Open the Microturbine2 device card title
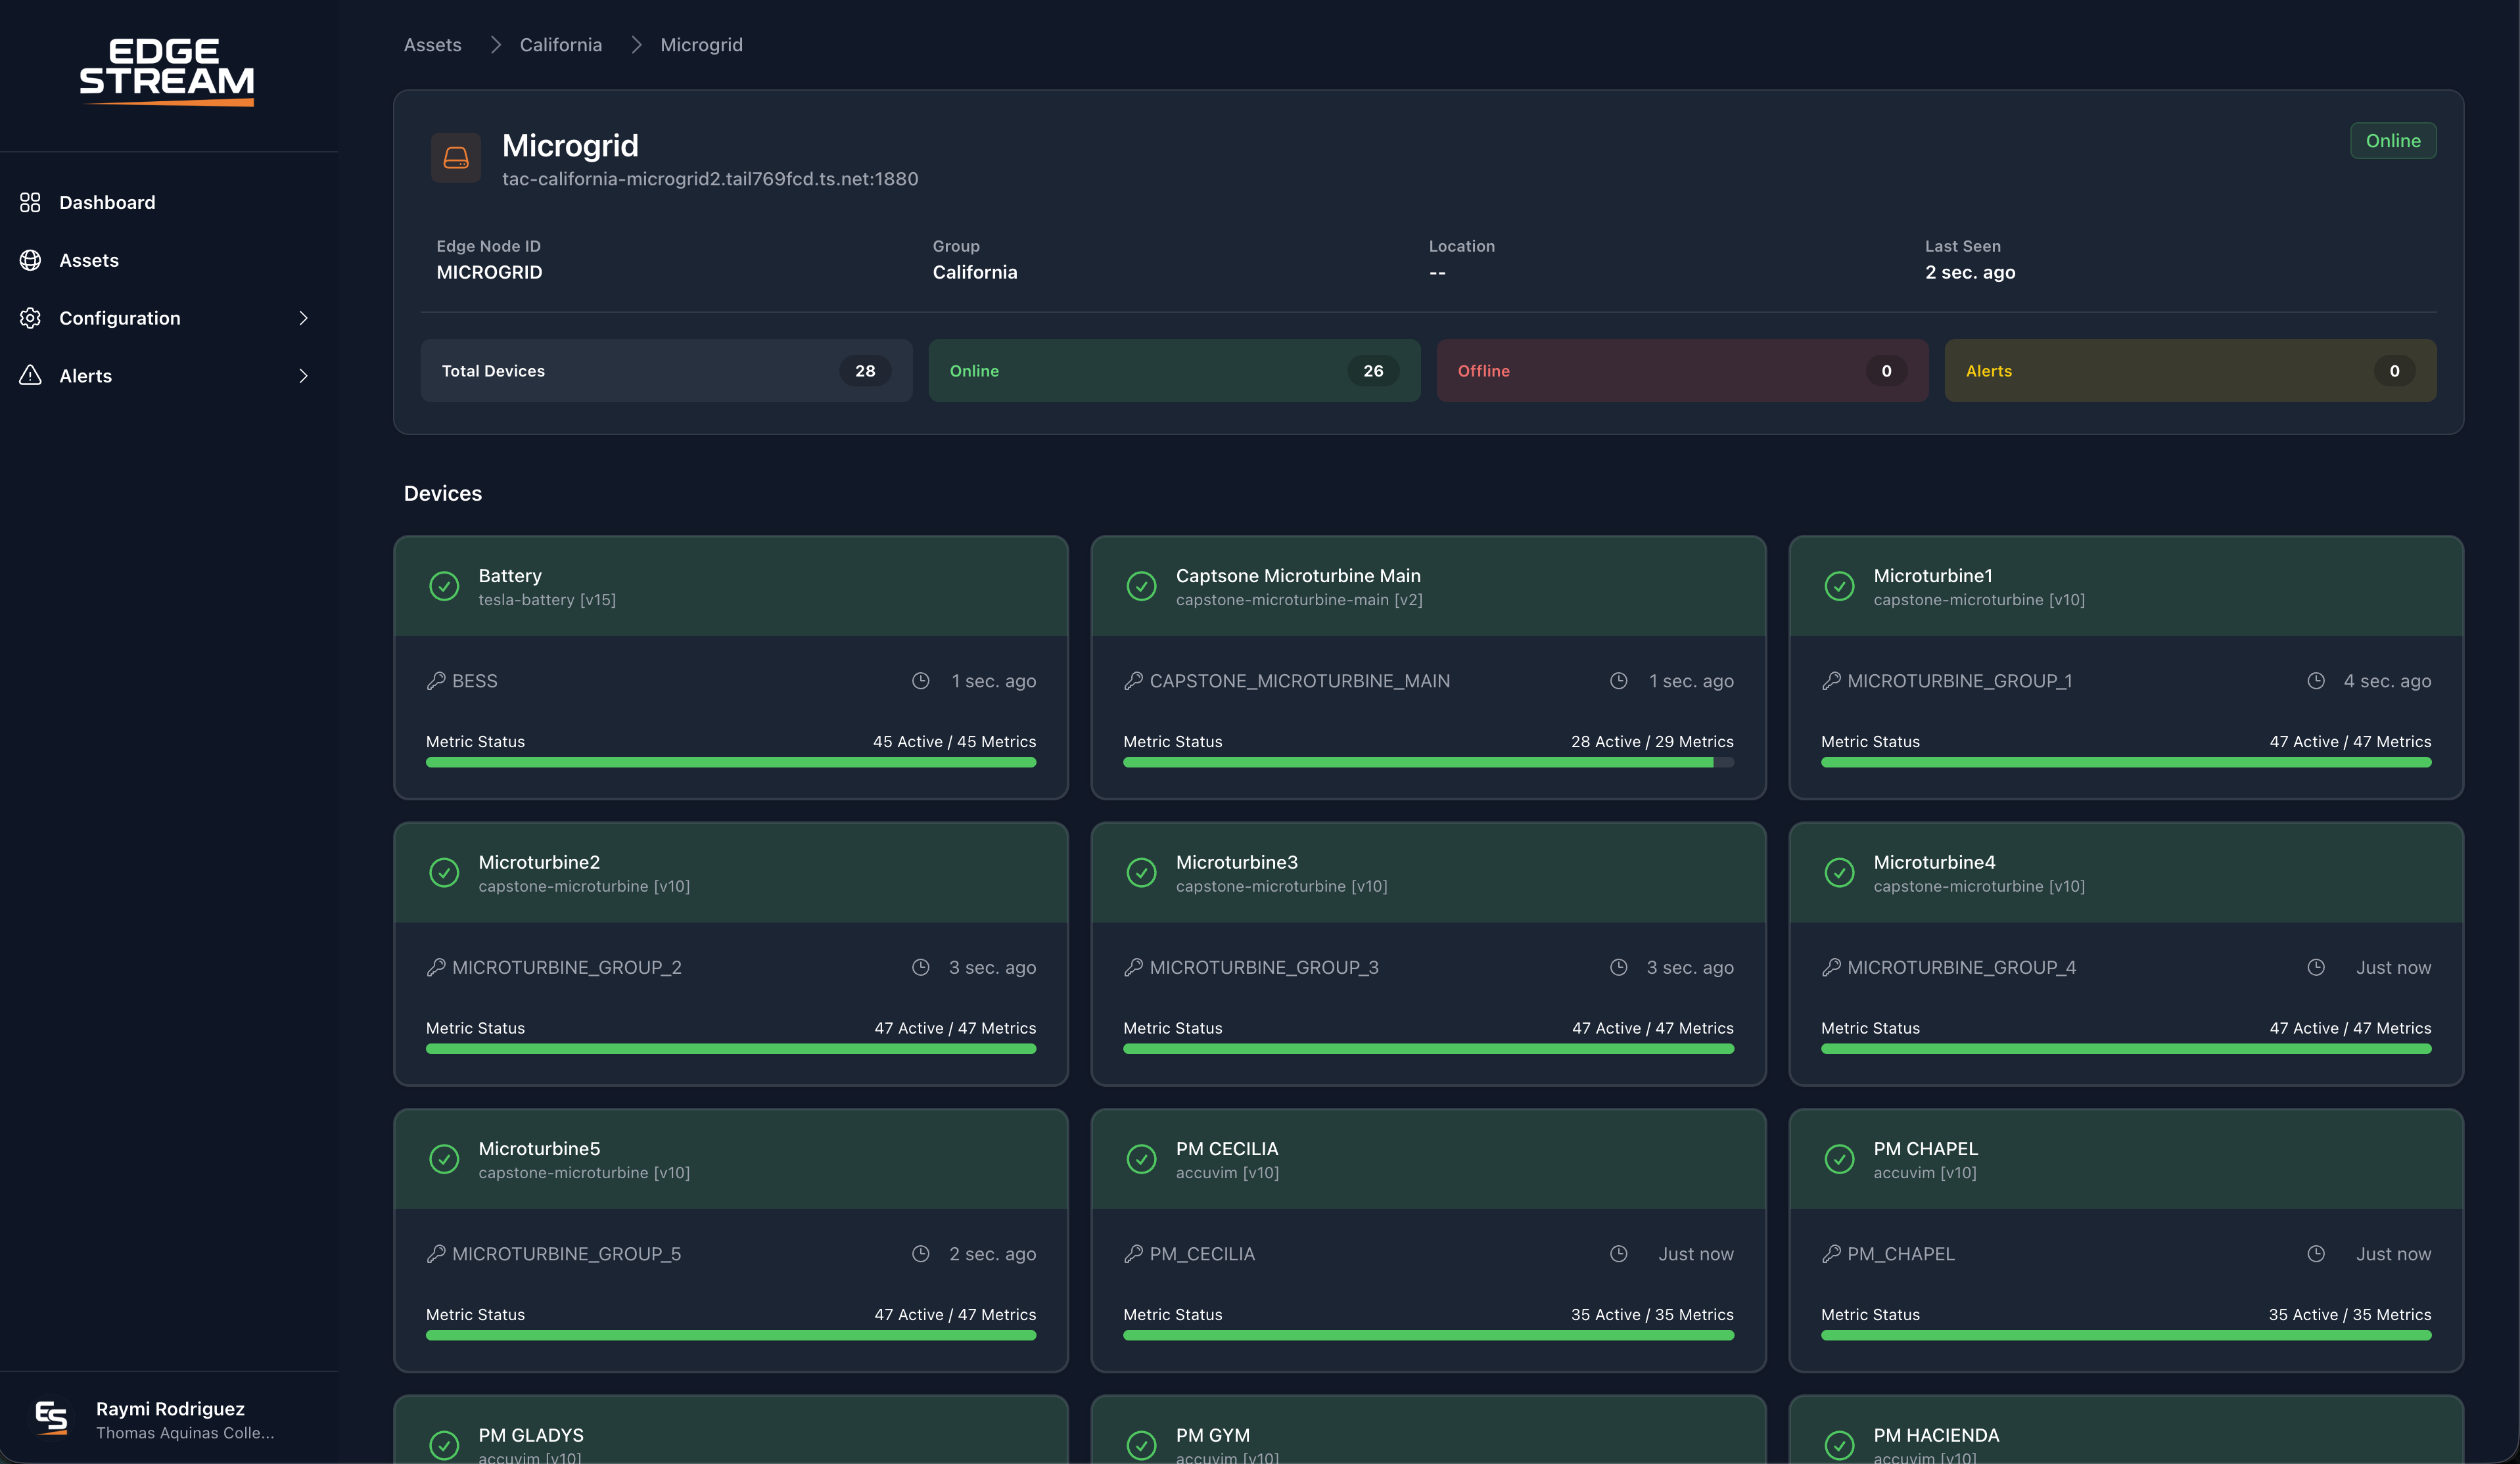Image resolution: width=2520 pixels, height=1464 pixels. [539, 862]
